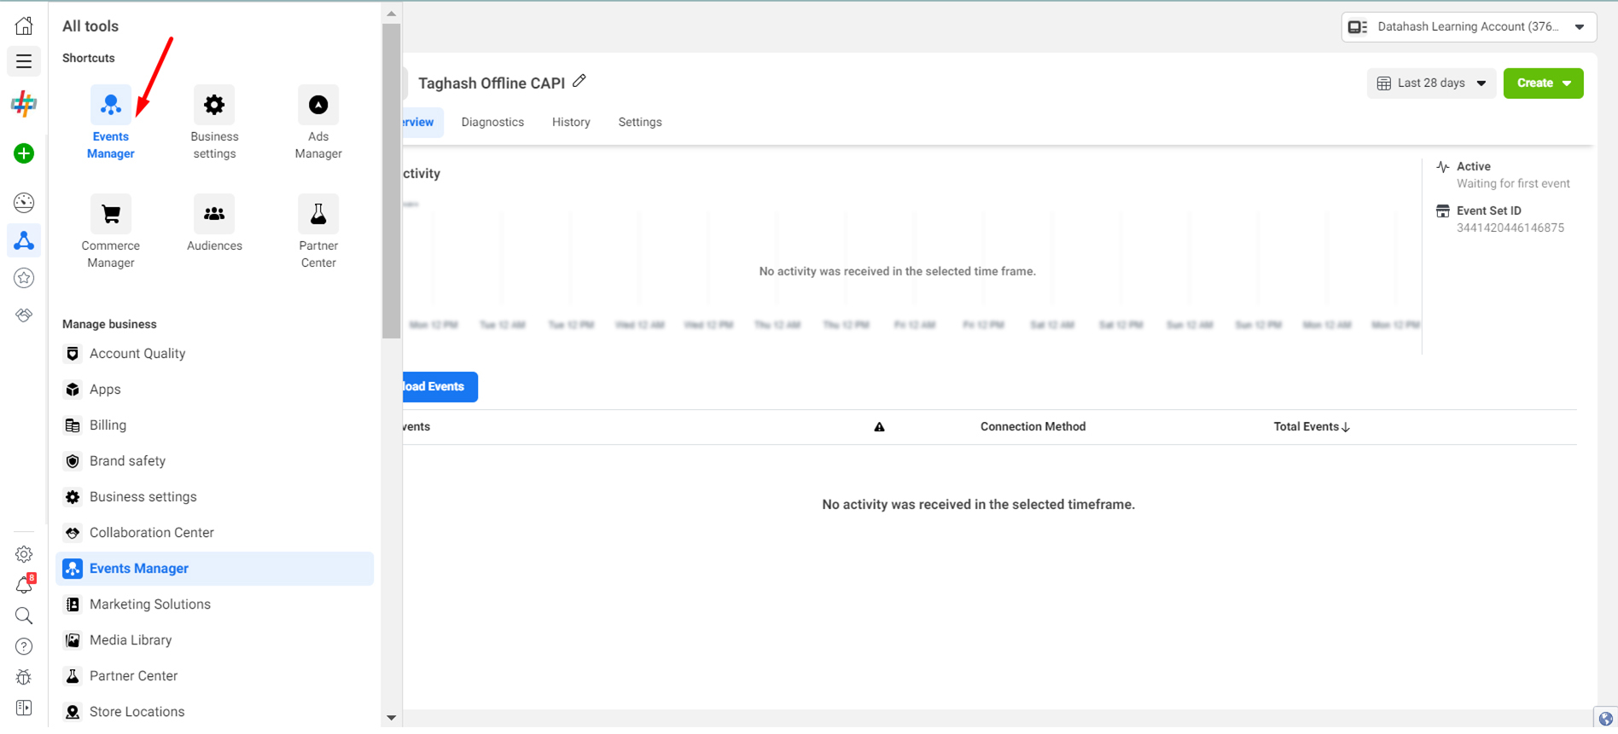Toggle the All tools hamburger menu
Screen dimensions: 1618x734
point(24,61)
